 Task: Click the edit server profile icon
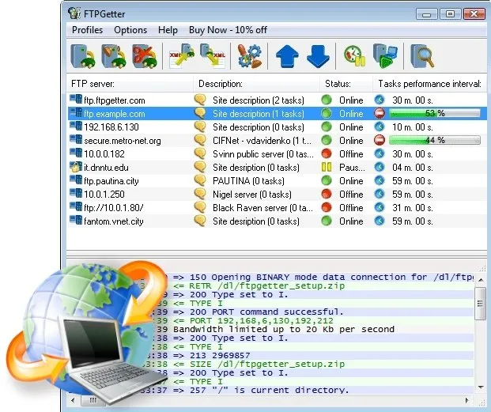114,56
